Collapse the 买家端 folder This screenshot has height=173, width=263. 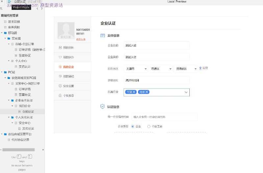coord(5,38)
